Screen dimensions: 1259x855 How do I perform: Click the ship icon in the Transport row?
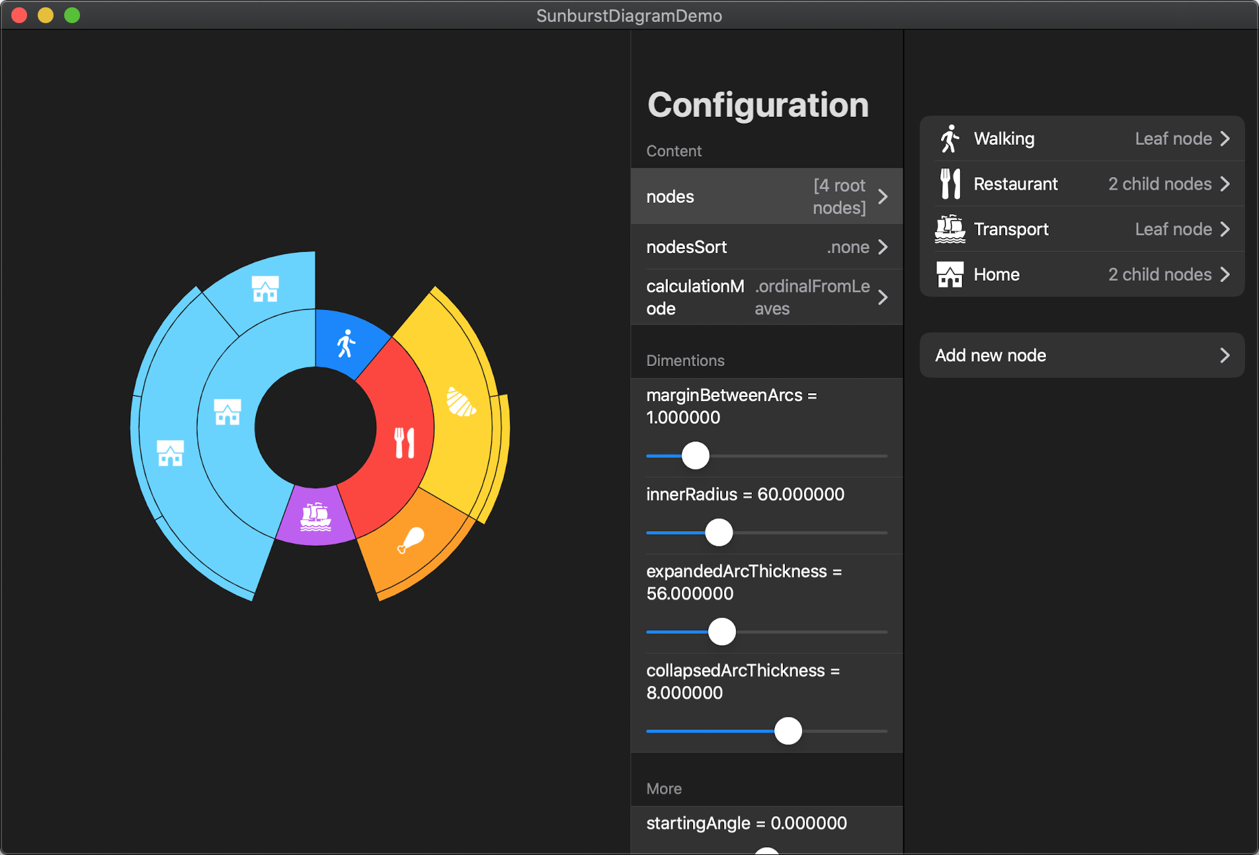[950, 229]
